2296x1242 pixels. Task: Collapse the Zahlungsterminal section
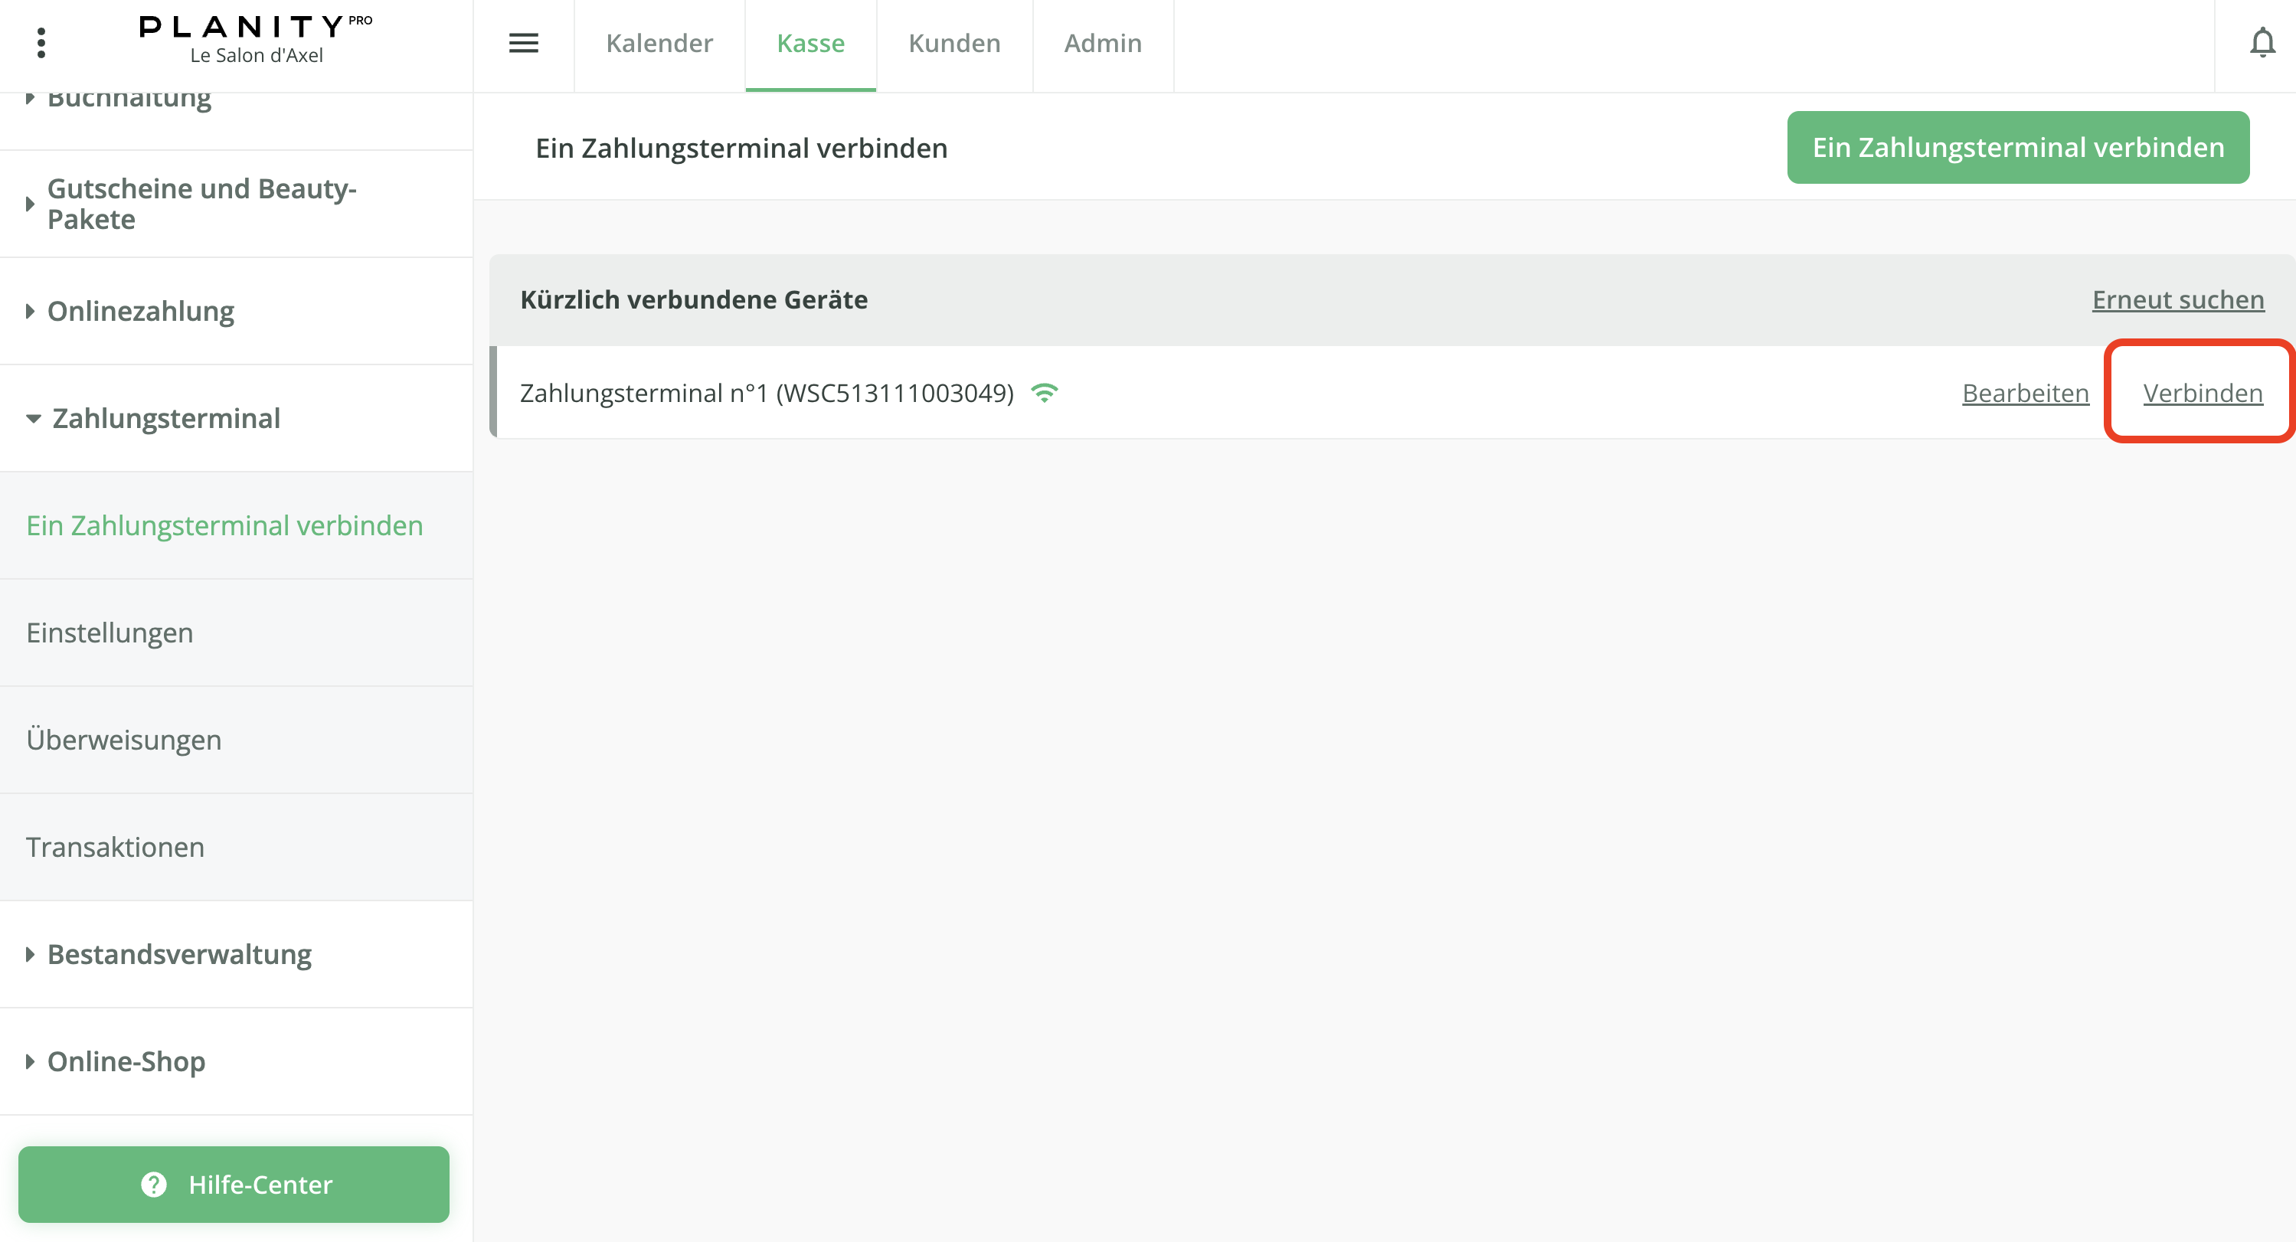[165, 418]
